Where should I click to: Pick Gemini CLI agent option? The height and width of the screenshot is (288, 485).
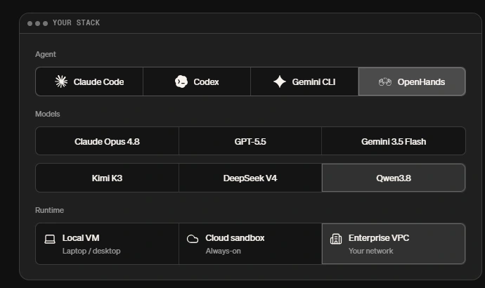point(304,81)
